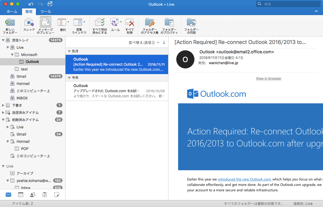The image size is (323, 207).
Task: Select the アップグレードされた Outlook.com message
Action: 117,91
